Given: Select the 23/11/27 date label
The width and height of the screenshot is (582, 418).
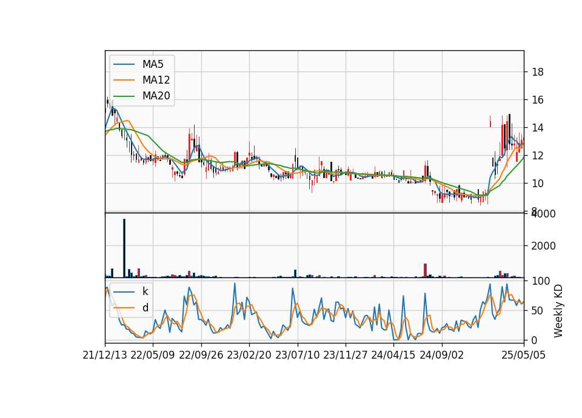Looking at the screenshot, I should (345, 355).
